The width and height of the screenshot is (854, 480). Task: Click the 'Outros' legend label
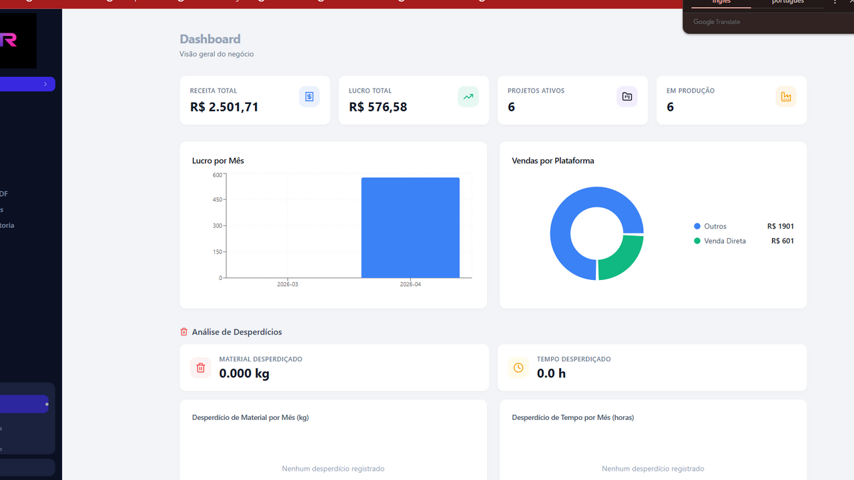pos(715,227)
